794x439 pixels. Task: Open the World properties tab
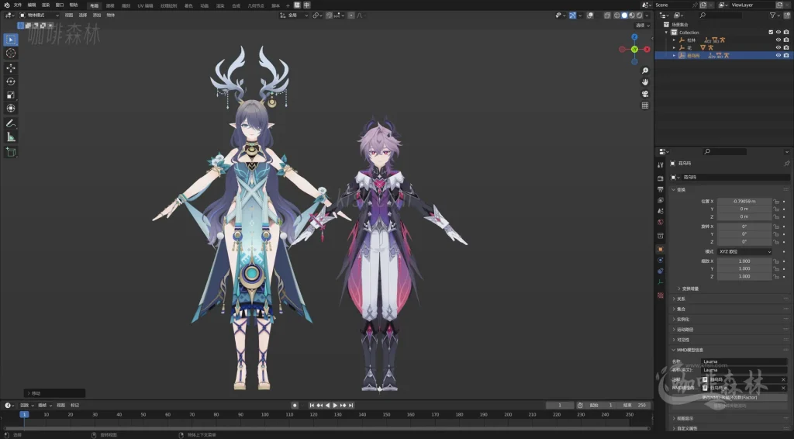(661, 223)
